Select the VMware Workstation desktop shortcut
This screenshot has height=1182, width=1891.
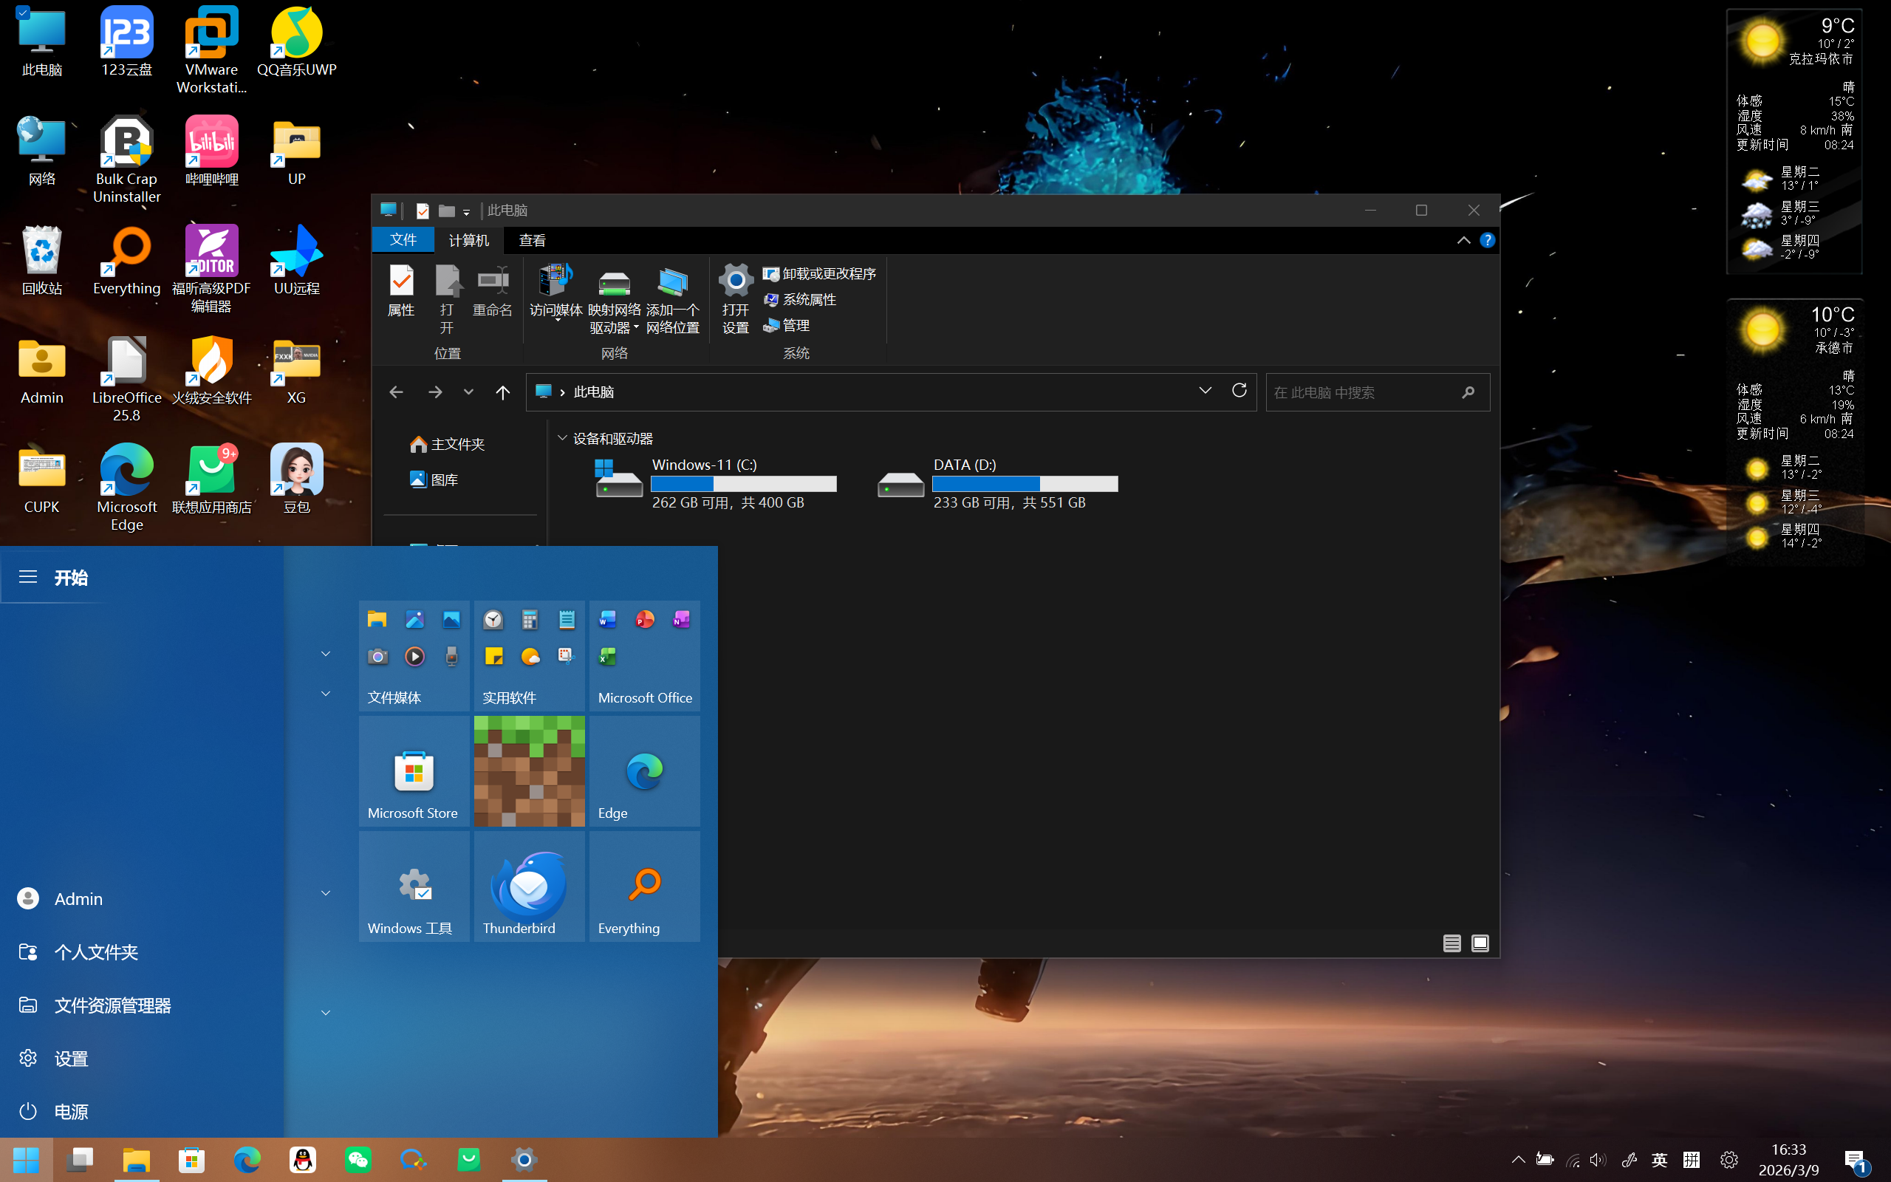tap(211, 50)
